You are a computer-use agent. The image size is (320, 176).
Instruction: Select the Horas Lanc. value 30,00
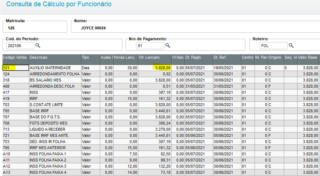pyautogui.click(x=132, y=68)
